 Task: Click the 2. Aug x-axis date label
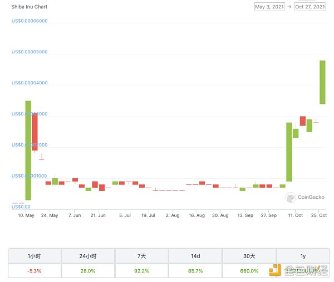click(171, 215)
